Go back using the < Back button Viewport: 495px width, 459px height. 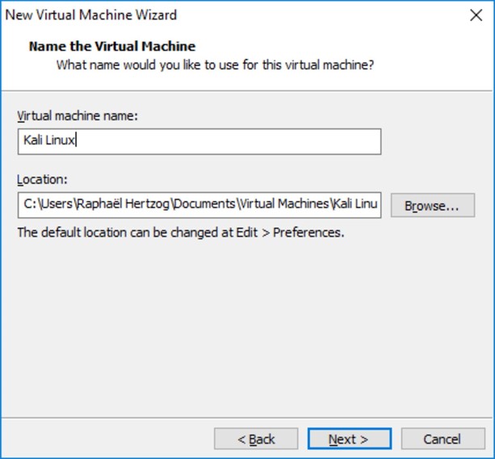(x=256, y=439)
